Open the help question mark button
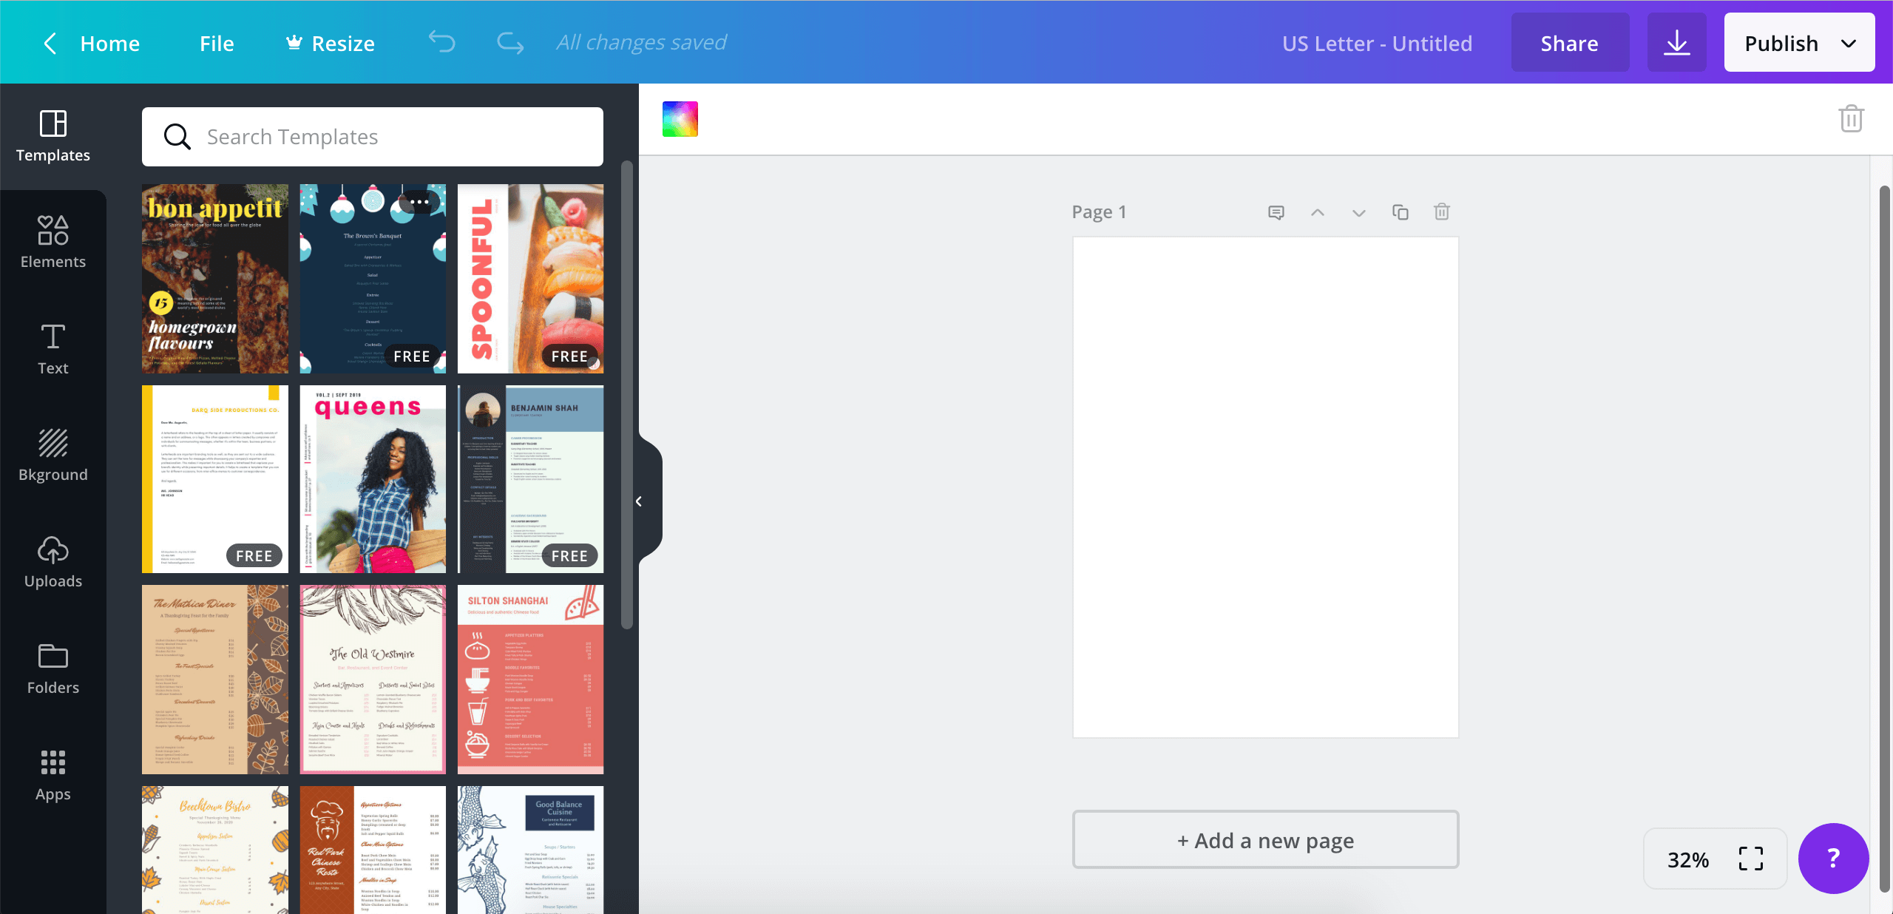1893x914 pixels. click(x=1833, y=859)
